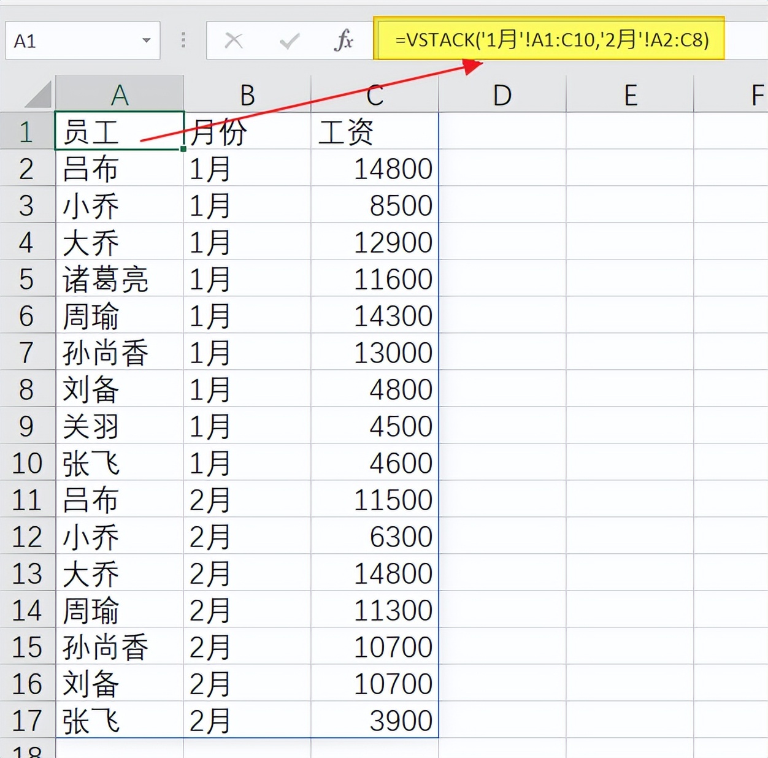Expand the Name Box cell reference list
Screen dimensions: 768x758
point(146,40)
